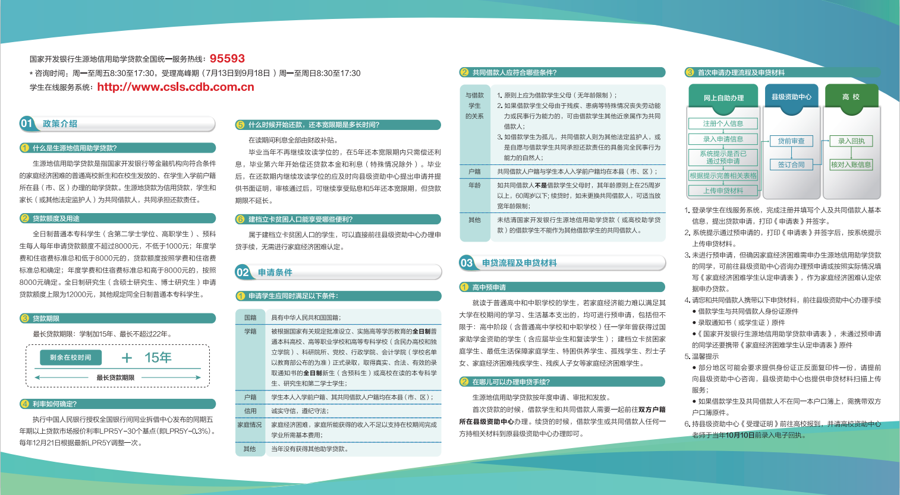
Task: Click the number 3 icon beside 贷款期限
Action: click(x=25, y=319)
